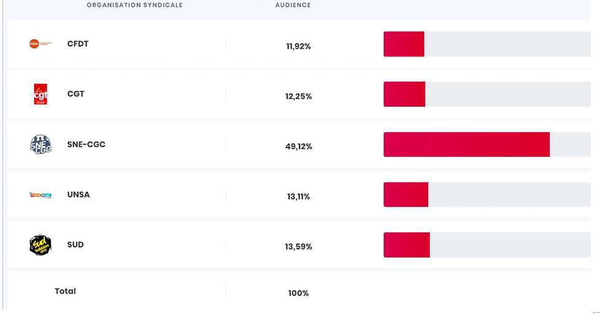600x314 pixels.
Task: Select the CGT organisation name
Action: [76, 94]
